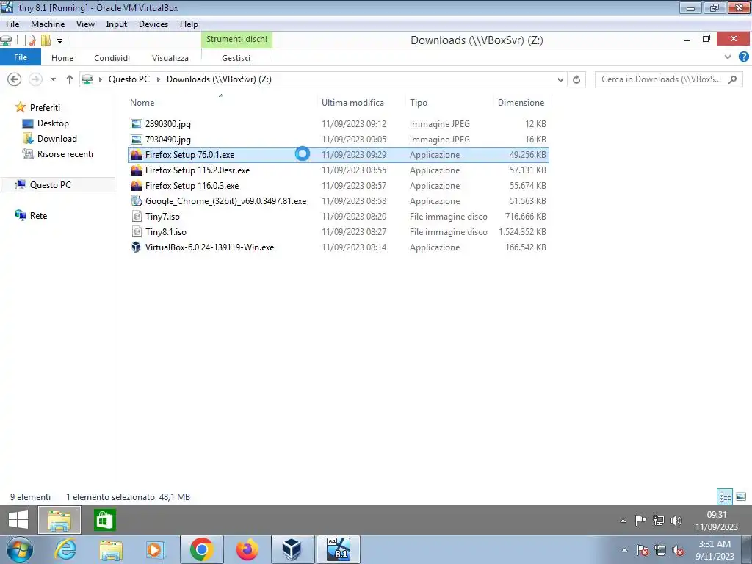752x564 pixels.
Task: Click guest network tray icon
Action: (x=659, y=521)
